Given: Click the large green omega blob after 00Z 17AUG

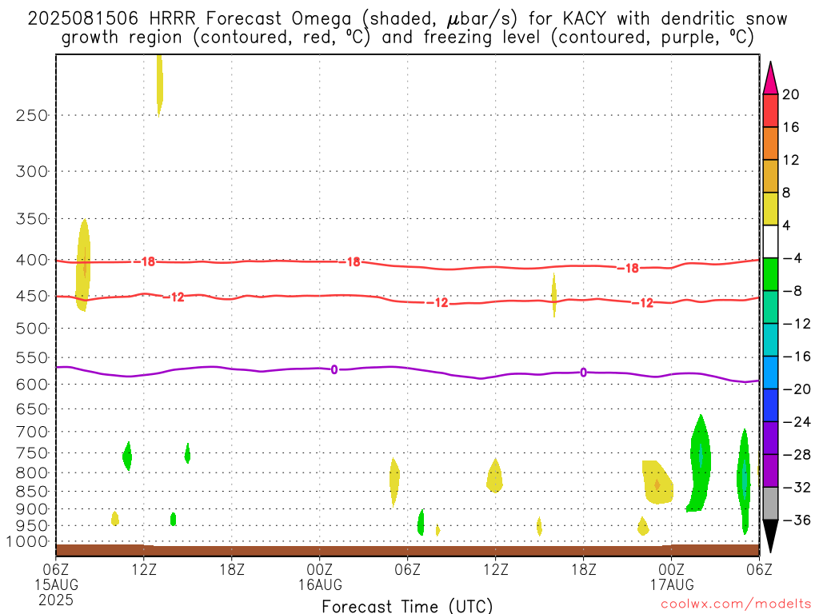Looking at the screenshot, I should pos(699,464).
